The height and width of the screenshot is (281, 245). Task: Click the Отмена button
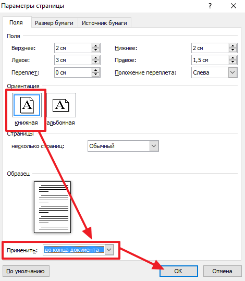click(222, 271)
